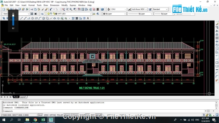Screen dimensions: 219x123
Task: Select the Gradient tool
Action: click(x=77, y=18)
